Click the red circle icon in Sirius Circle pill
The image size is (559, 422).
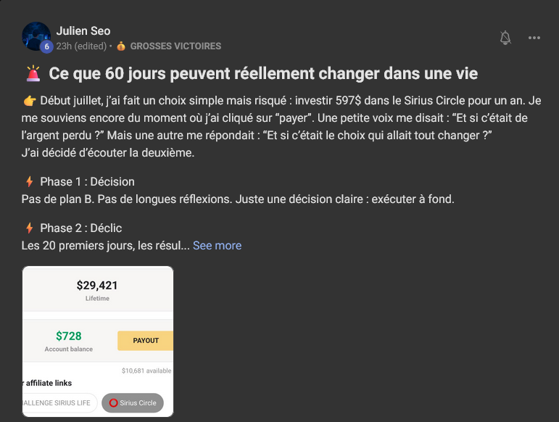pyautogui.click(x=113, y=402)
